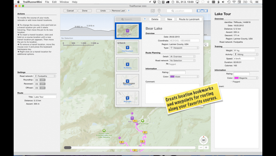The width and height of the screenshot is (276, 156).
Task: Show the left sidebar panel layout button
Action: pyautogui.click(x=198, y=11)
